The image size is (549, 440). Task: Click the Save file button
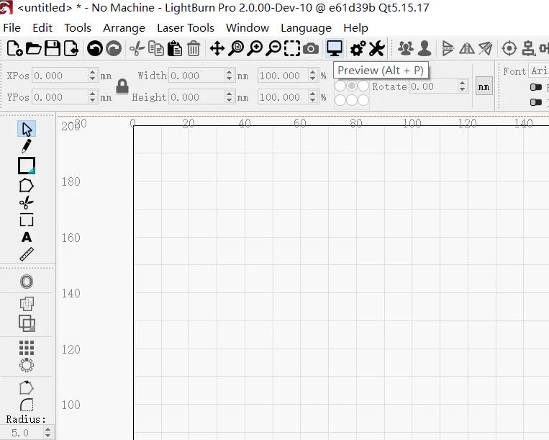(53, 48)
